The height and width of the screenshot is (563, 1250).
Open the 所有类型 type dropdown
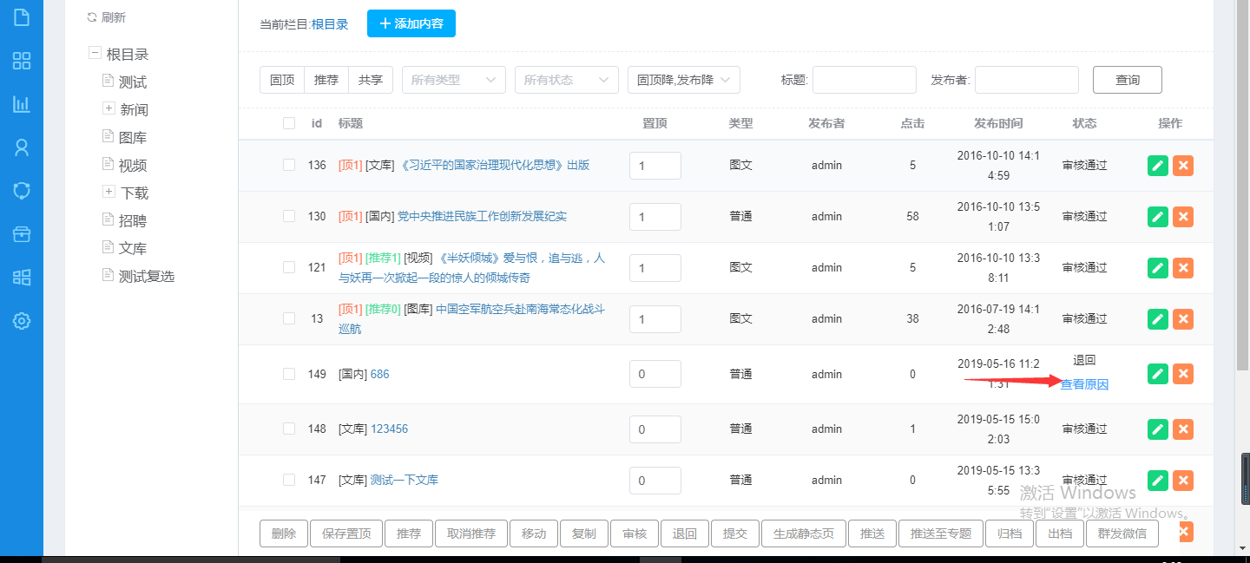453,80
